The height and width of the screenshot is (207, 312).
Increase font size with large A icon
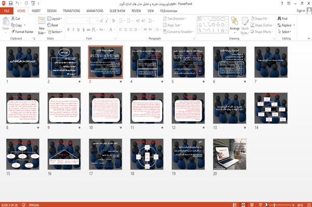[102, 21]
